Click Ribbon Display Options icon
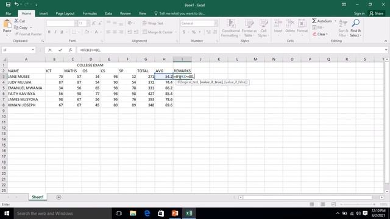 point(344,4)
